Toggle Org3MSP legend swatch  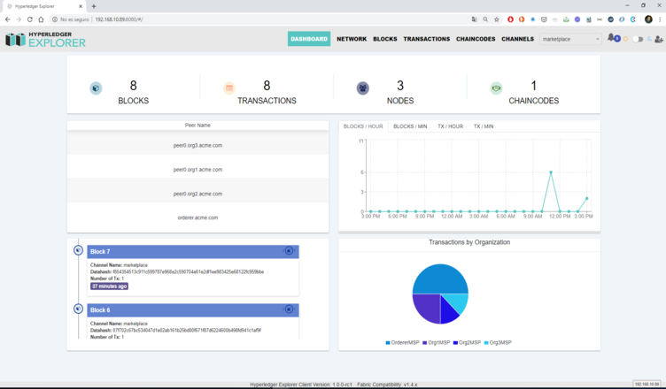click(486, 343)
